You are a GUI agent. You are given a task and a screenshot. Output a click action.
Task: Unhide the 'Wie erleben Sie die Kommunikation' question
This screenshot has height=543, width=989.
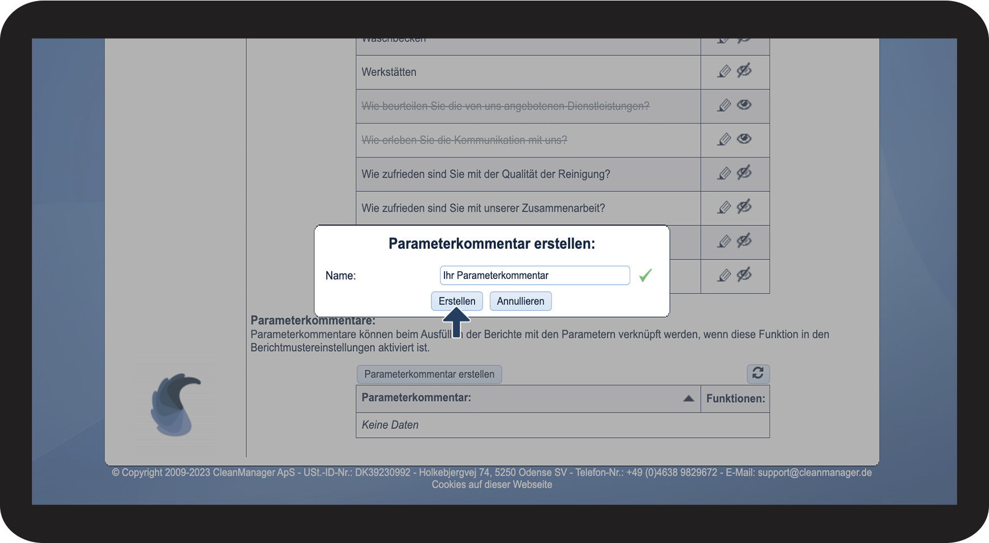[744, 139]
